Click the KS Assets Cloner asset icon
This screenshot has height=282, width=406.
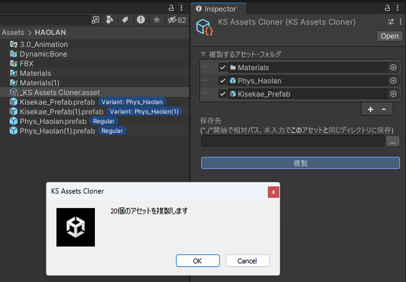[204, 27]
